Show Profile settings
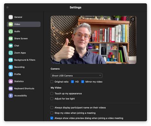Image resolution: width=151 pixels, height=126 pixels. [x=18, y=74]
